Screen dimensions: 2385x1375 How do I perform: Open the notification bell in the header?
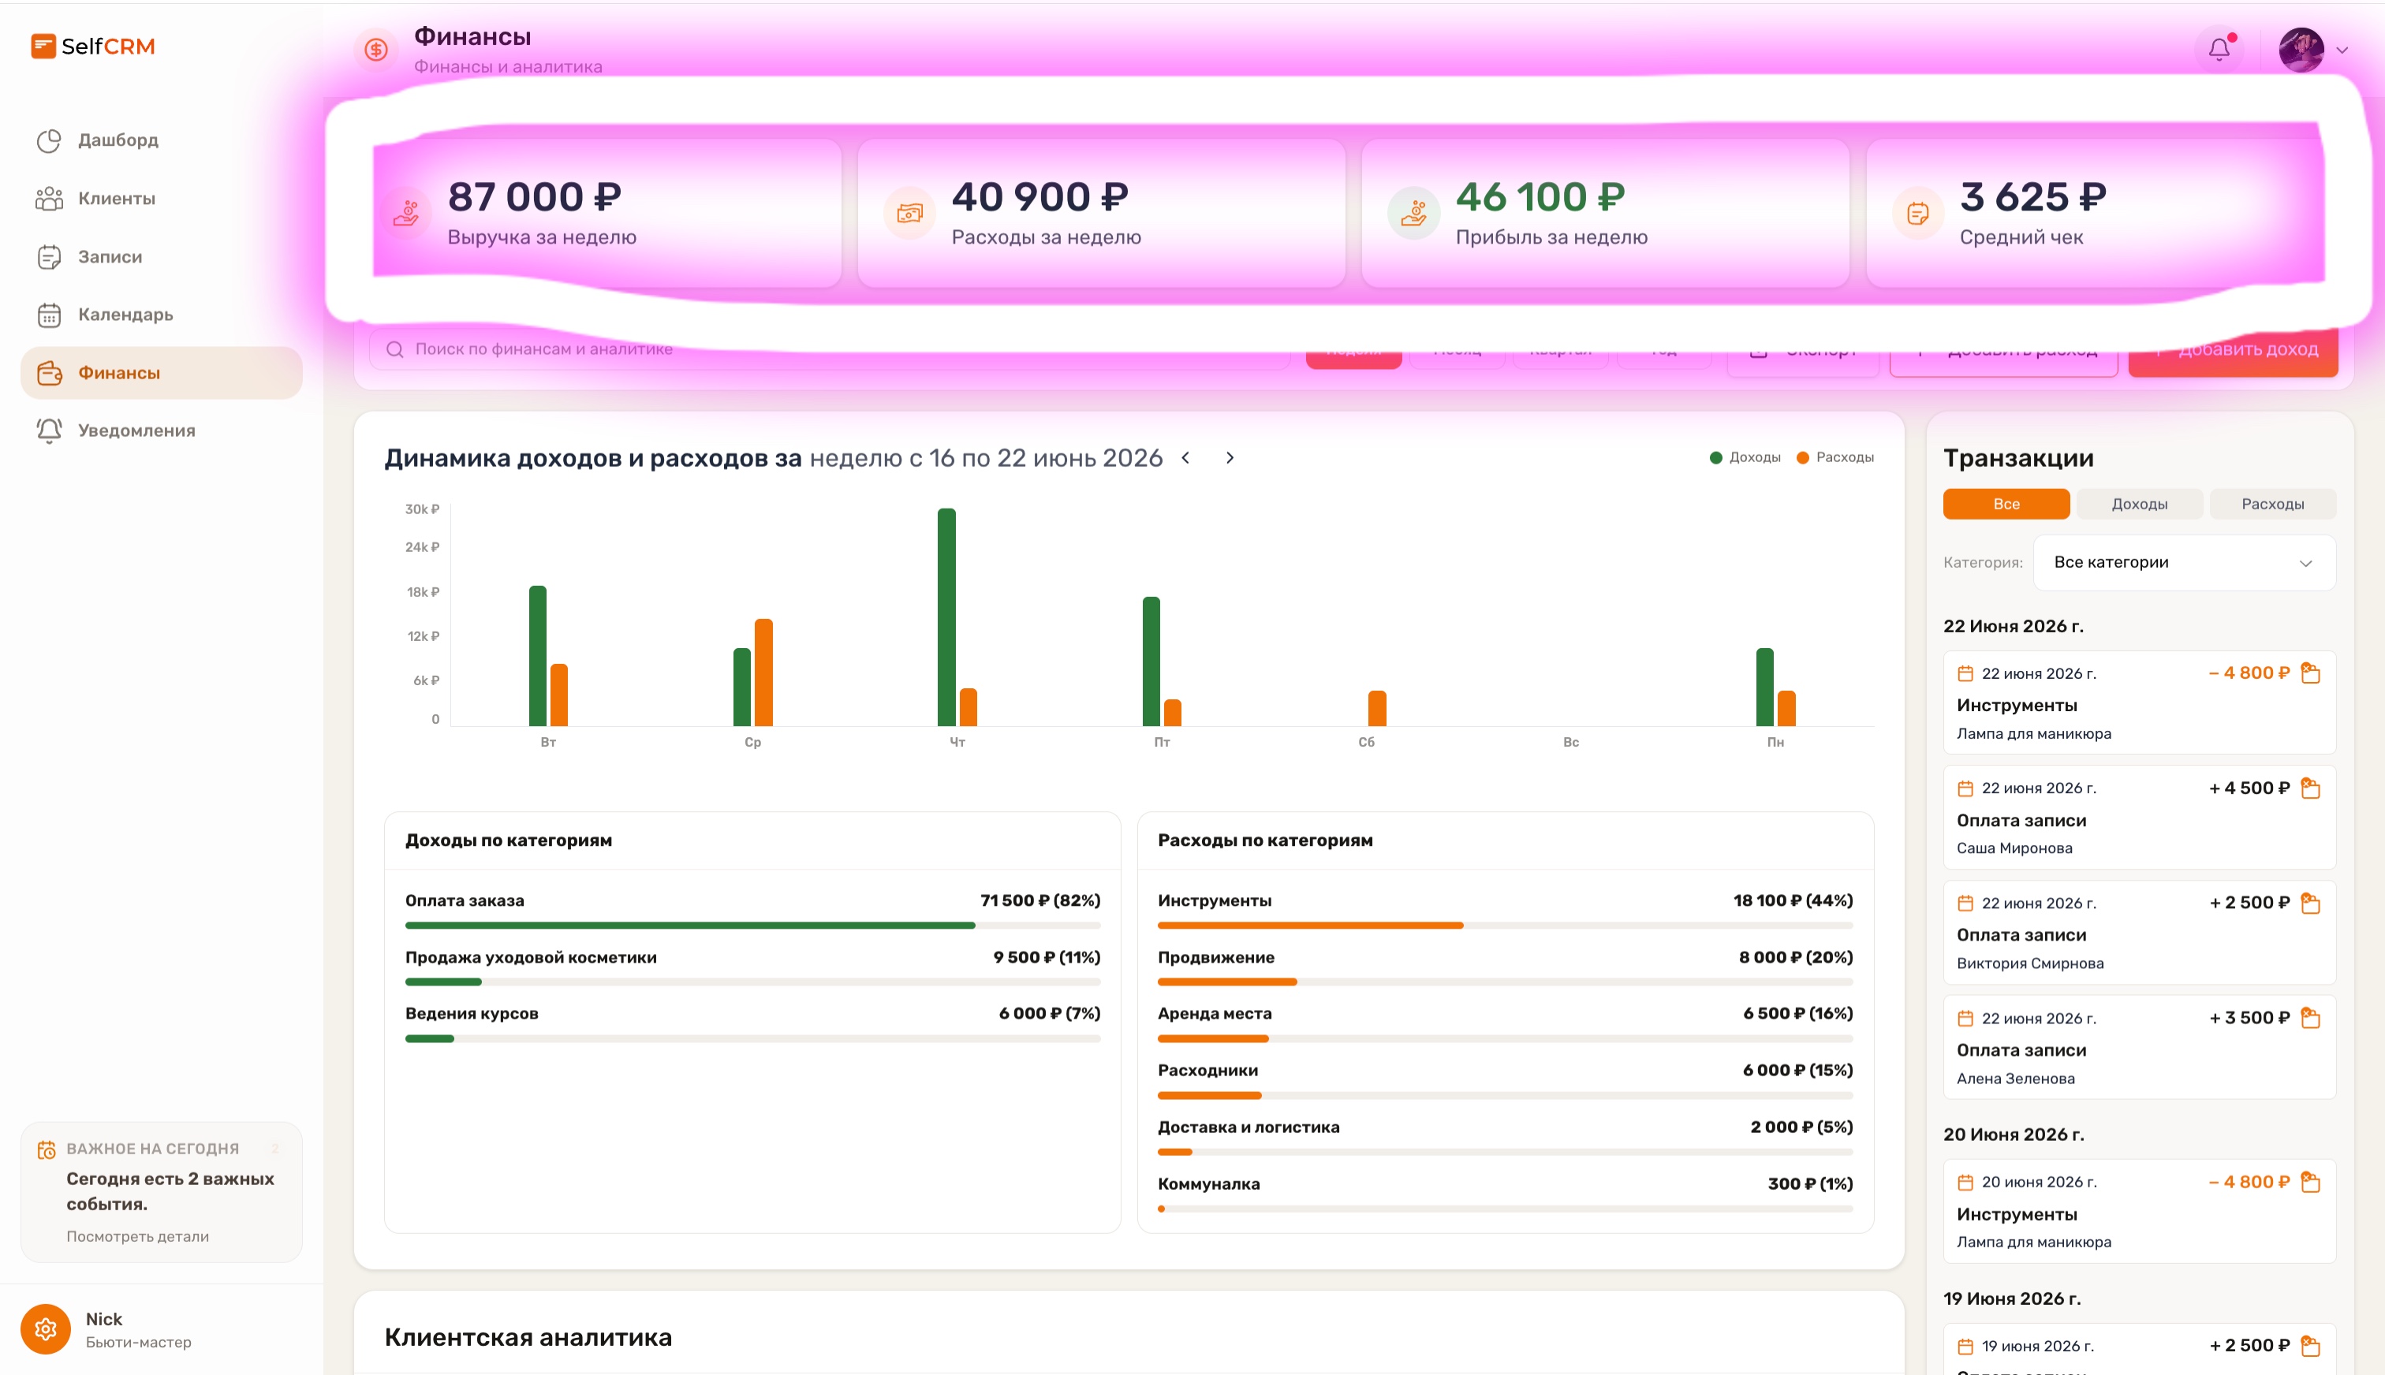[x=2219, y=49]
